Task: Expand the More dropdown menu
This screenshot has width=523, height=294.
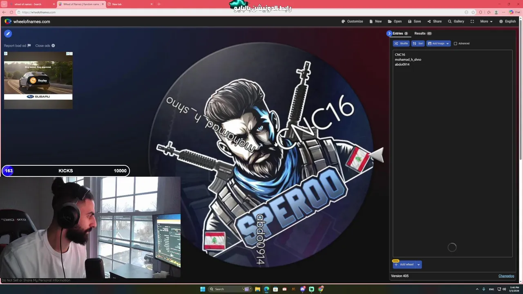Action: pyautogui.click(x=486, y=21)
